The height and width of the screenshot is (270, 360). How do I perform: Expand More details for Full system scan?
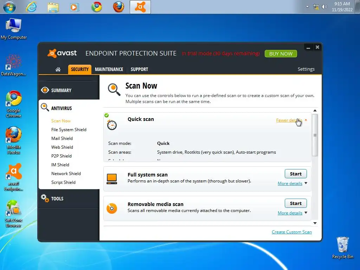click(290, 184)
